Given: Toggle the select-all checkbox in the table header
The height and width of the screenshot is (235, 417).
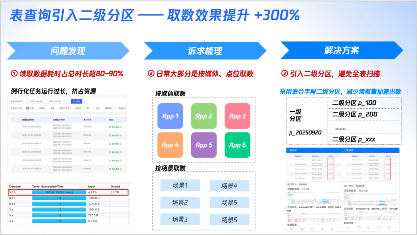Looking at the screenshot, I should [x=16, y=119].
